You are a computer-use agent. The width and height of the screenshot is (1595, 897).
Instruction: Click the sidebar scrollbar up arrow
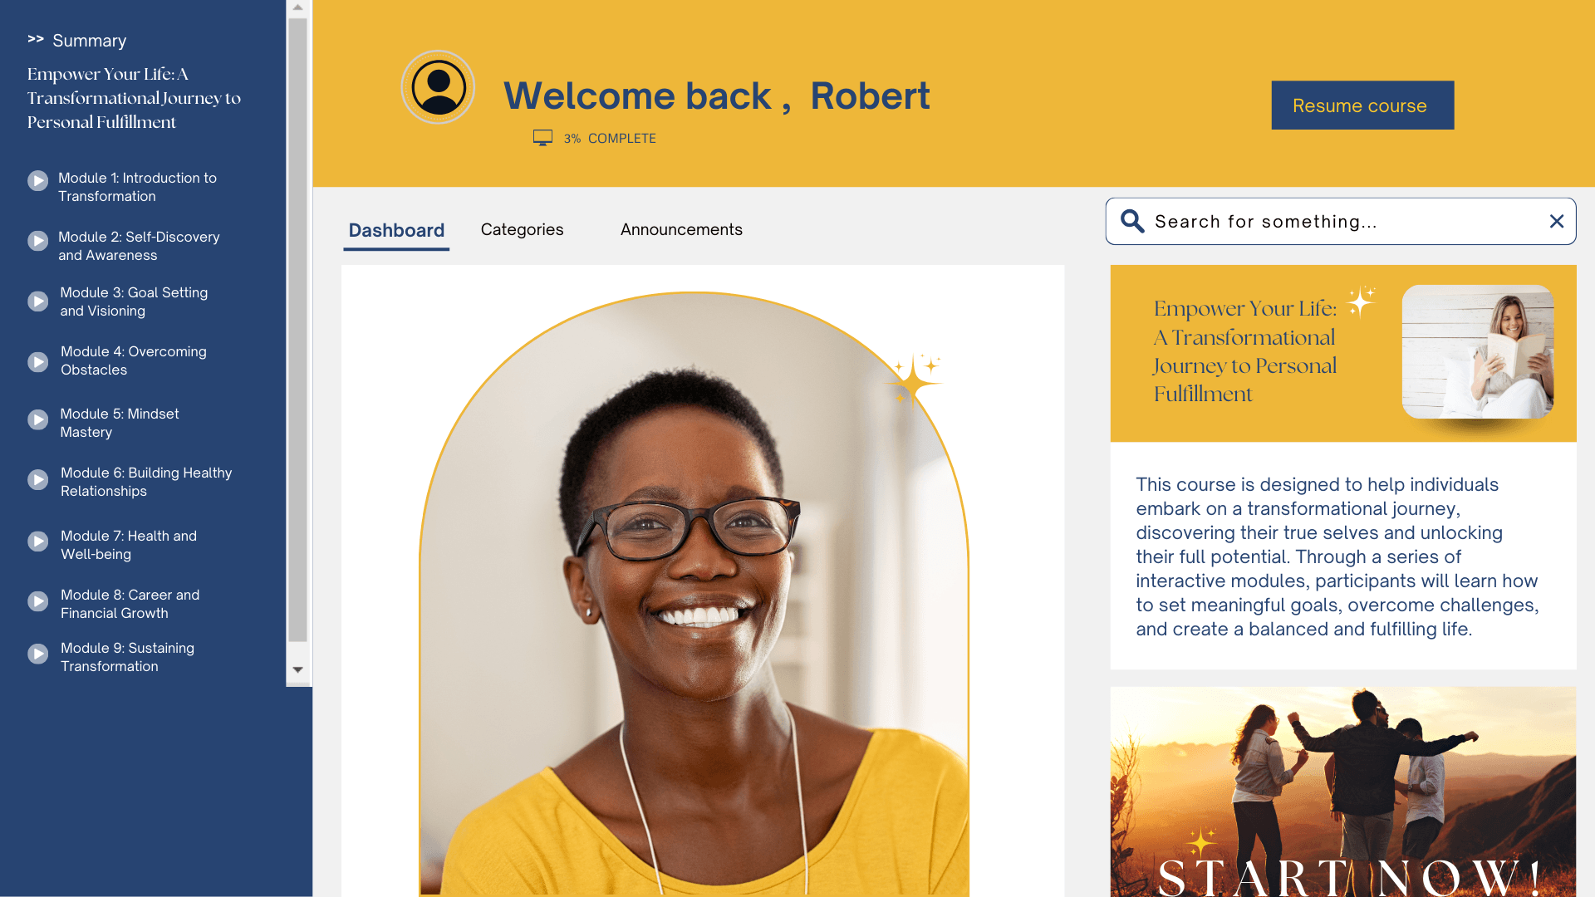(297, 7)
